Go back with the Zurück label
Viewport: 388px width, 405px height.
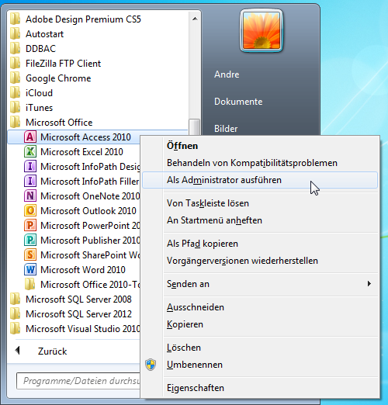[53, 351]
